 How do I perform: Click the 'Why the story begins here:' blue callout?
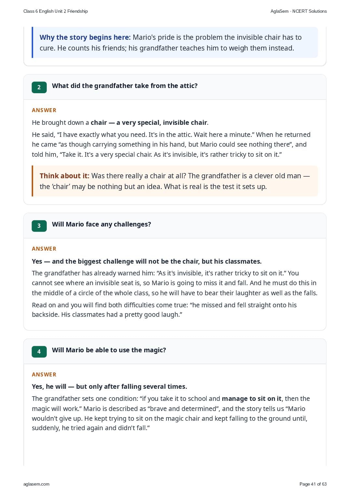[x=175, y=42]
